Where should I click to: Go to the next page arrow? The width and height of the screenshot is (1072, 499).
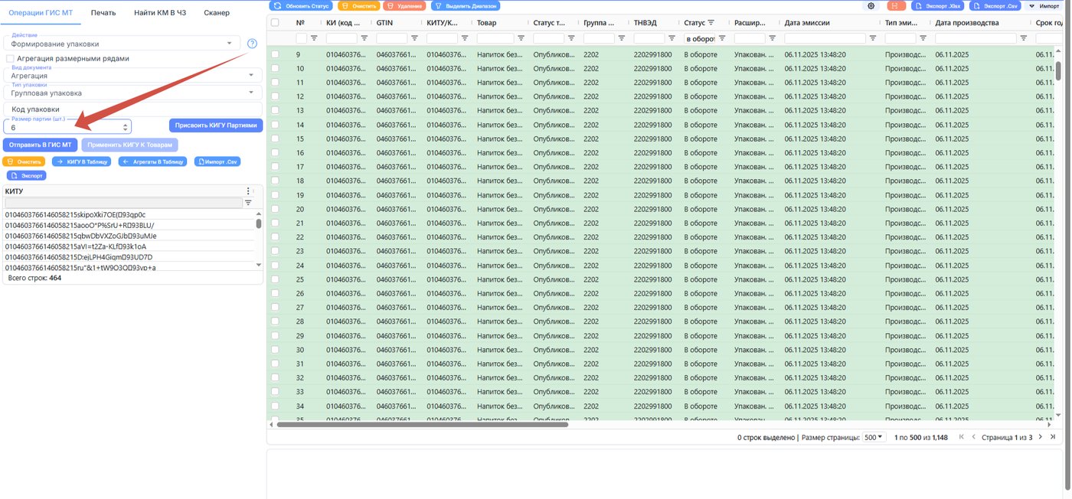[1041, 437]
